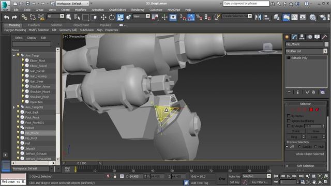Open the selection filter All dropdown

coord(55,16)
